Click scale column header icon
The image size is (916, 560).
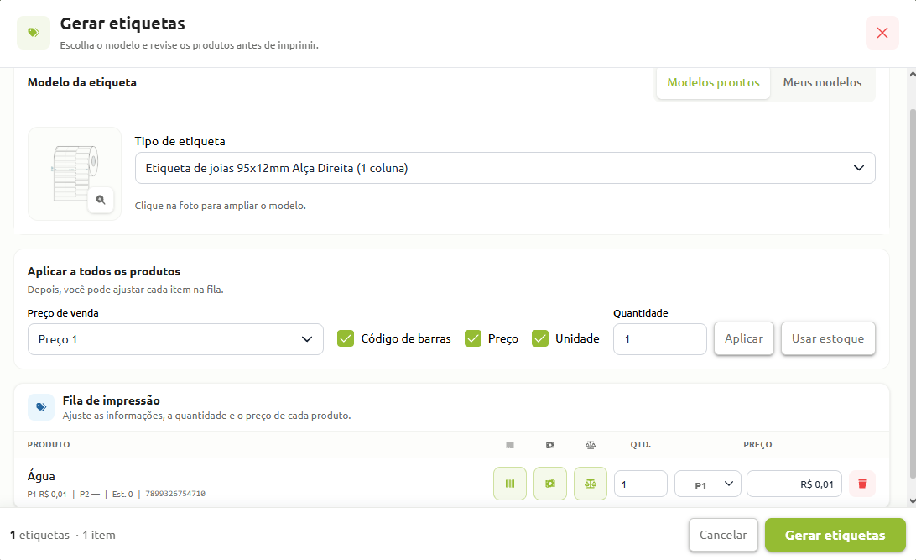[591, 445]
